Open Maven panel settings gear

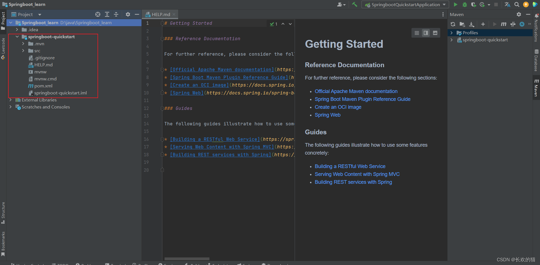pos(519,14)
